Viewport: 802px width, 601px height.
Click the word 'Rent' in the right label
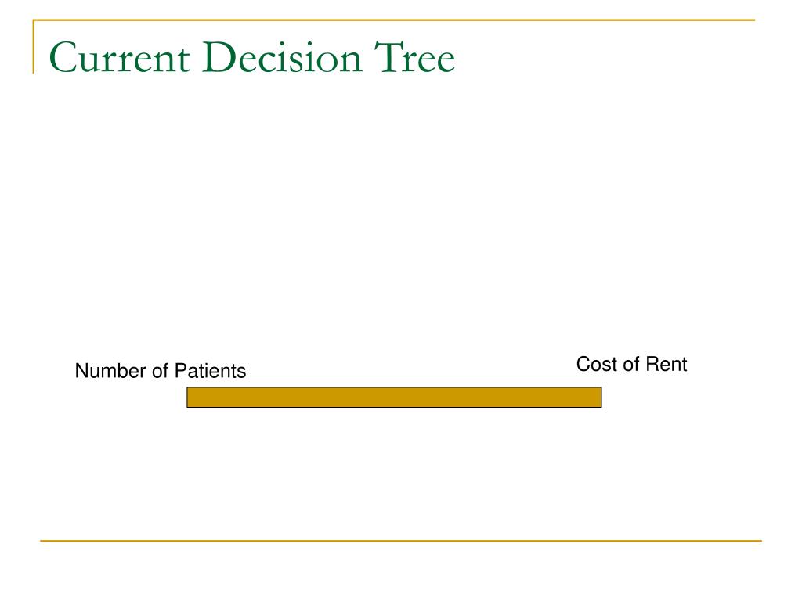(x=667, y=365)
